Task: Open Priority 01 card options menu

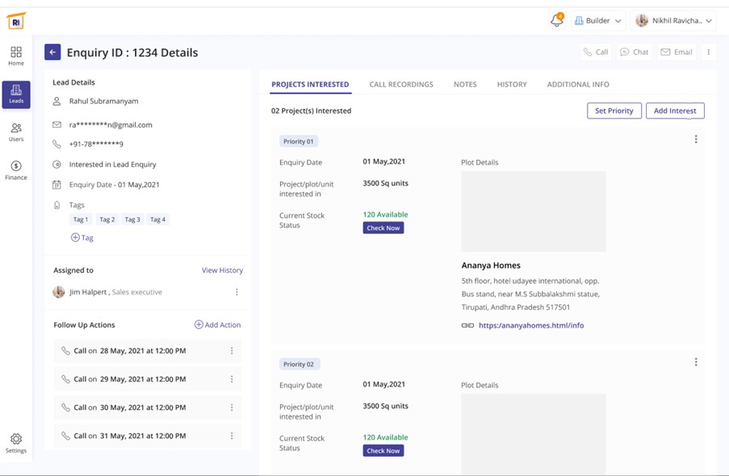Action: pyautogui.click(x=696, y=140)
